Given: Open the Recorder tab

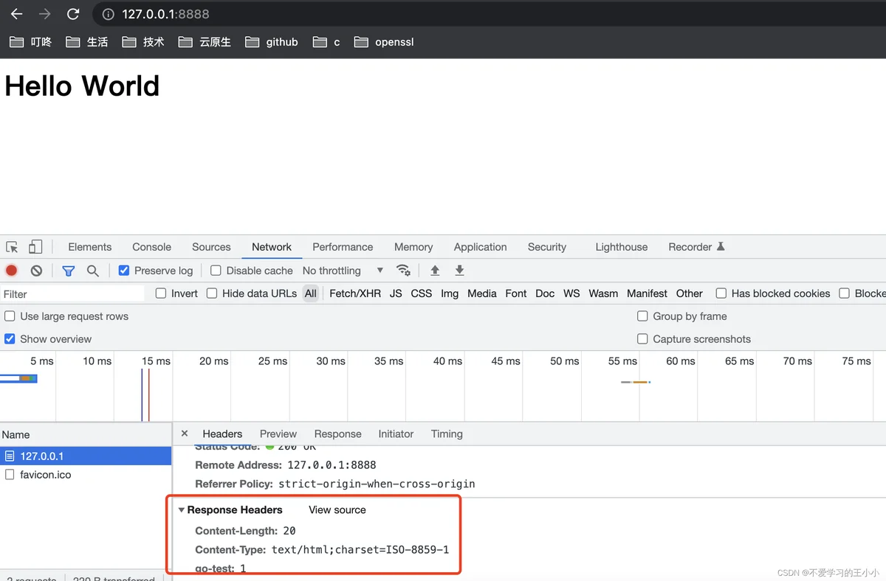Looking at the screenshot, I should click(x=696, y=247).
